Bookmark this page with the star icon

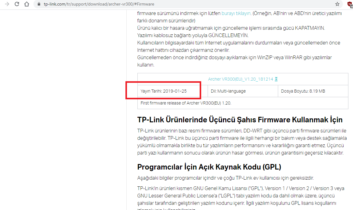337,4
